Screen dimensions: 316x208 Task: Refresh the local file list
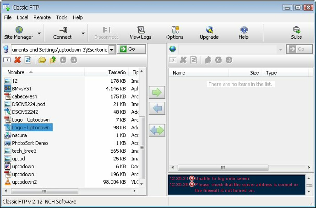pyautogui.click(x=28, y=60)
